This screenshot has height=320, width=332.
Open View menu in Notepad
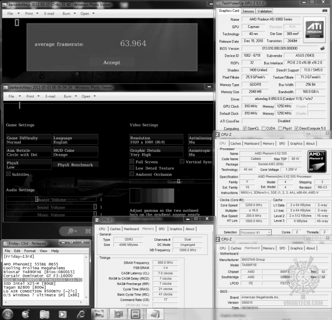pyautogui.click(x=43, y=251)
